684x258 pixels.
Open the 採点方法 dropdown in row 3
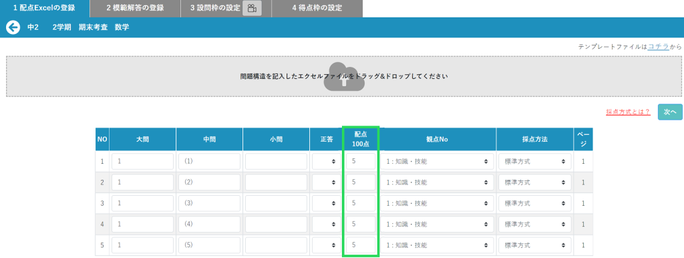(535, 203)
